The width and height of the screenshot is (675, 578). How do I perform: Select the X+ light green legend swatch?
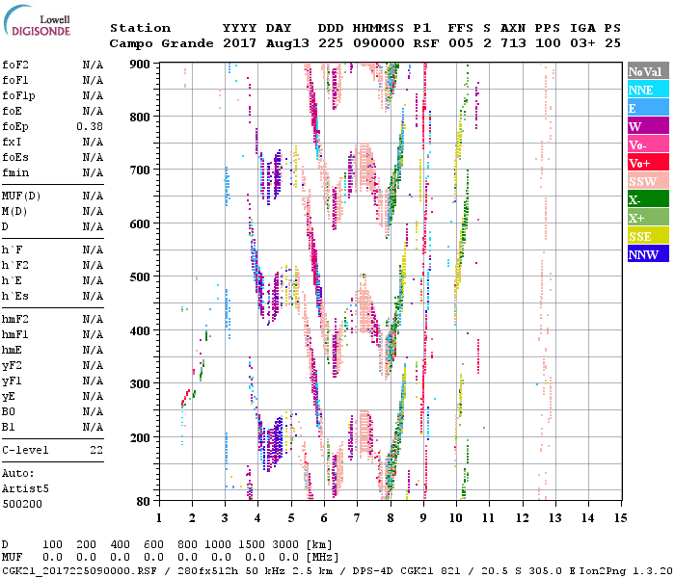(648, 218)
